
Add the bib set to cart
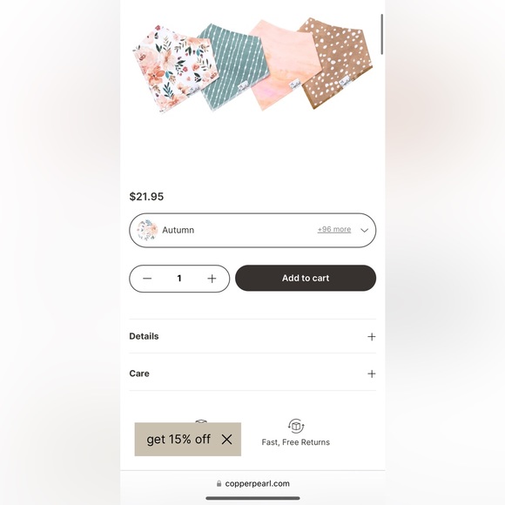(x=306, y=278)
